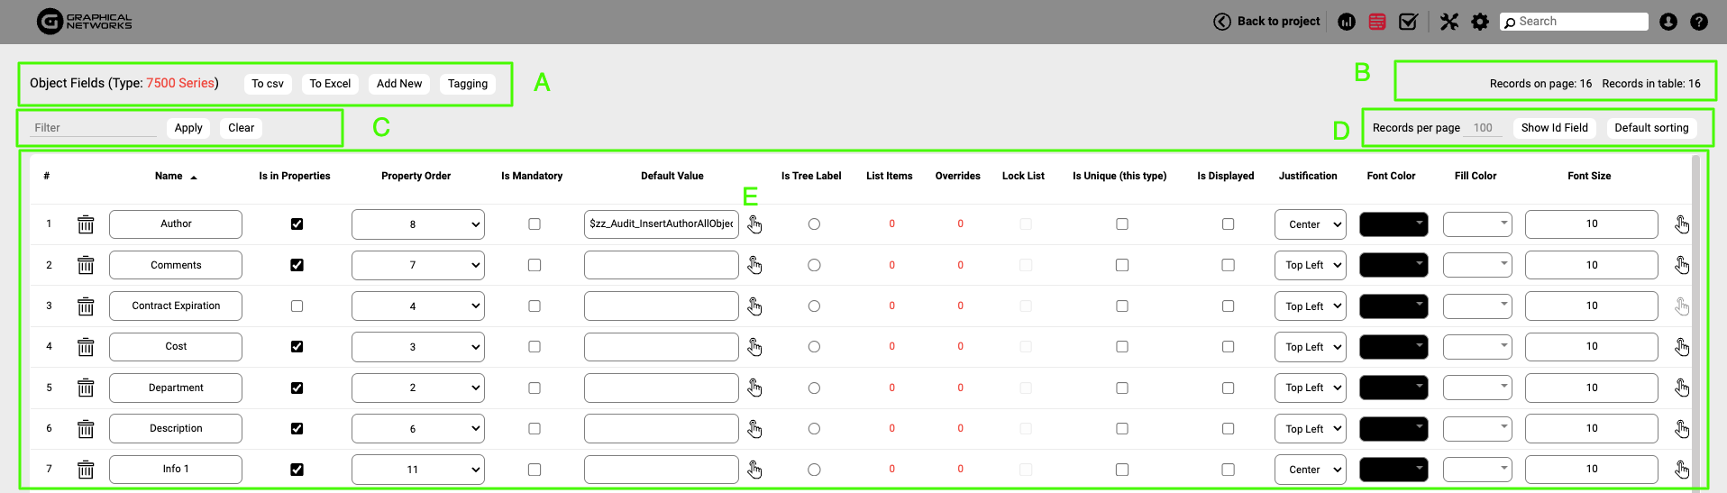Delete the Author field with trash icon
Viewport: 1727px width, 493px height.
coord(86,224)
